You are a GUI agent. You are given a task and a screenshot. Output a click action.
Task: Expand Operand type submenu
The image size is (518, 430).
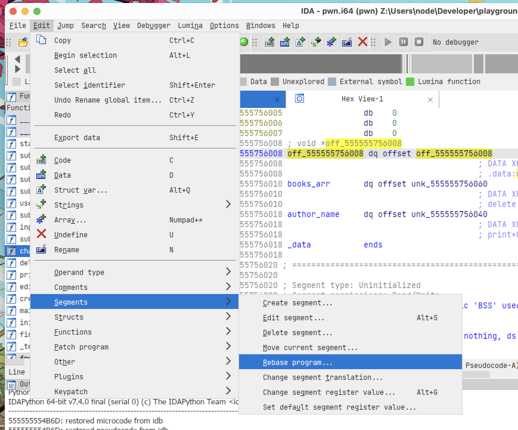click(x=228, y=272)
